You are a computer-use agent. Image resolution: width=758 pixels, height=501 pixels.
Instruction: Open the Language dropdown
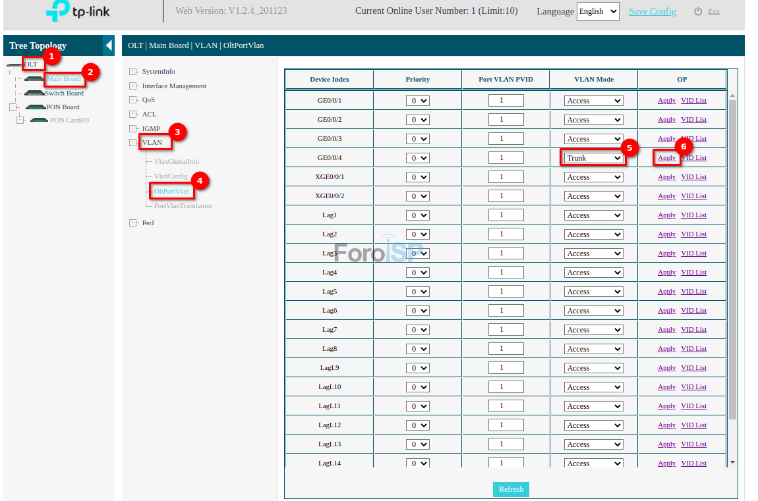[597, 11]
